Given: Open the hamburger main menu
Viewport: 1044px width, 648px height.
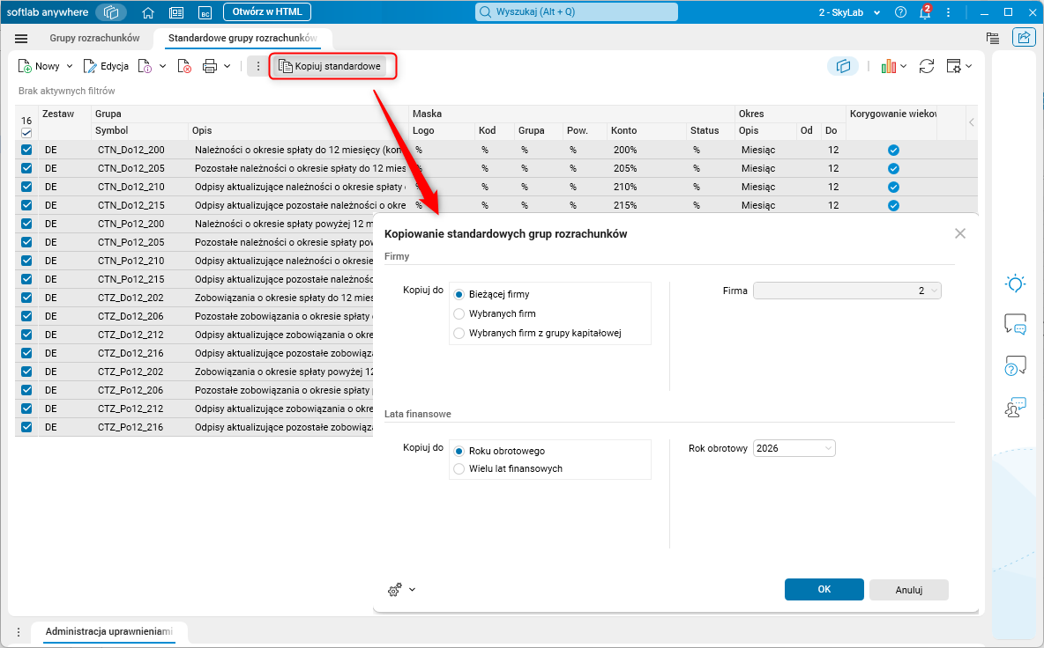Looking at the screenshot, I should (x=21, y=39).
